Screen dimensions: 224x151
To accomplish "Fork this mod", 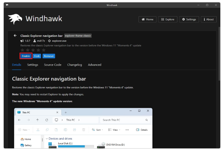I will 37,56.
